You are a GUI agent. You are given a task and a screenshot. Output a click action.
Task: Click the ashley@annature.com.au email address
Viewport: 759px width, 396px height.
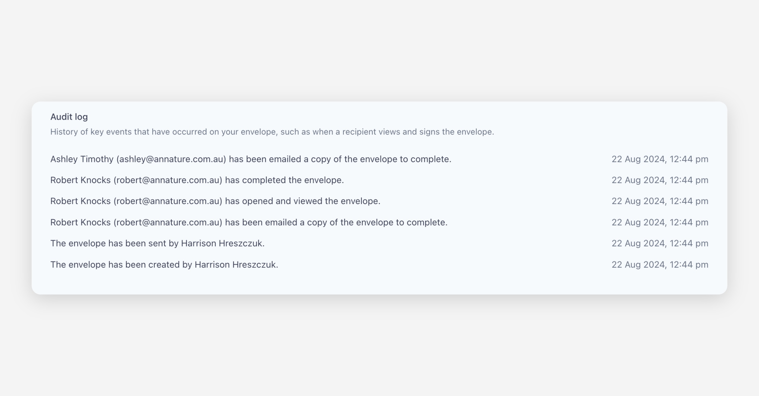point(171,159)
